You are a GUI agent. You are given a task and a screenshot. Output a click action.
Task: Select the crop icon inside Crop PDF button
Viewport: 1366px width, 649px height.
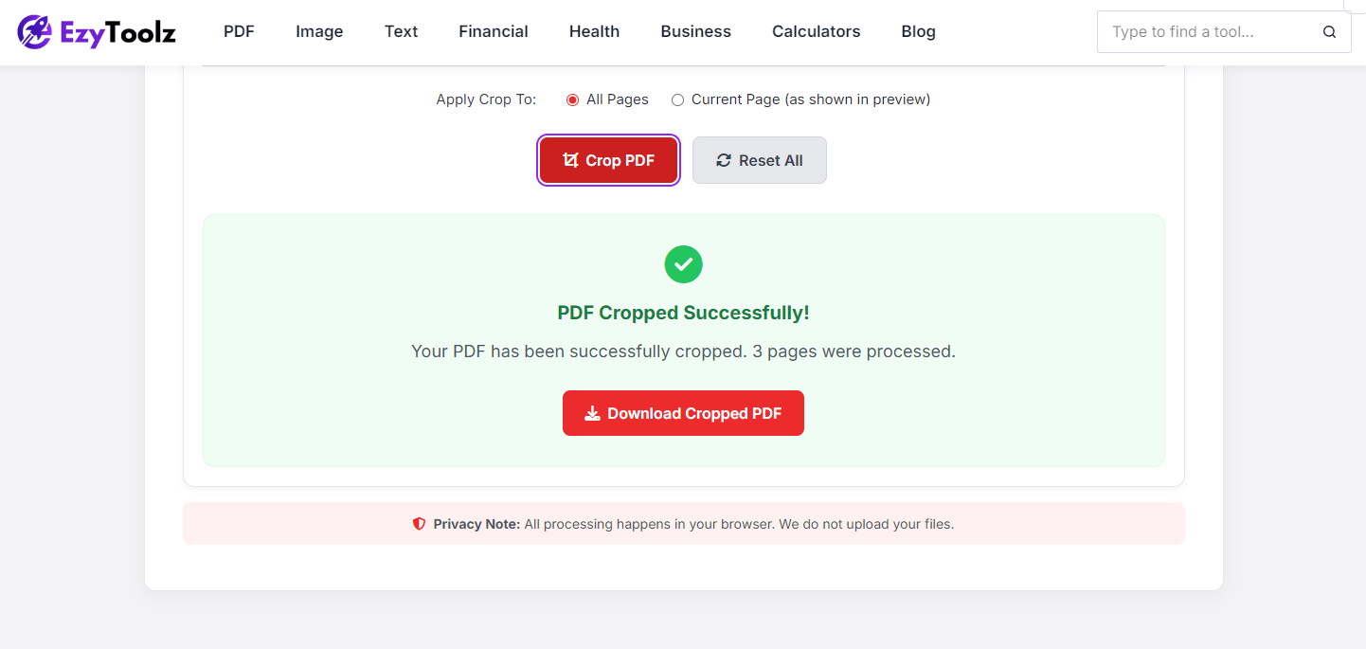click(569, 160)
